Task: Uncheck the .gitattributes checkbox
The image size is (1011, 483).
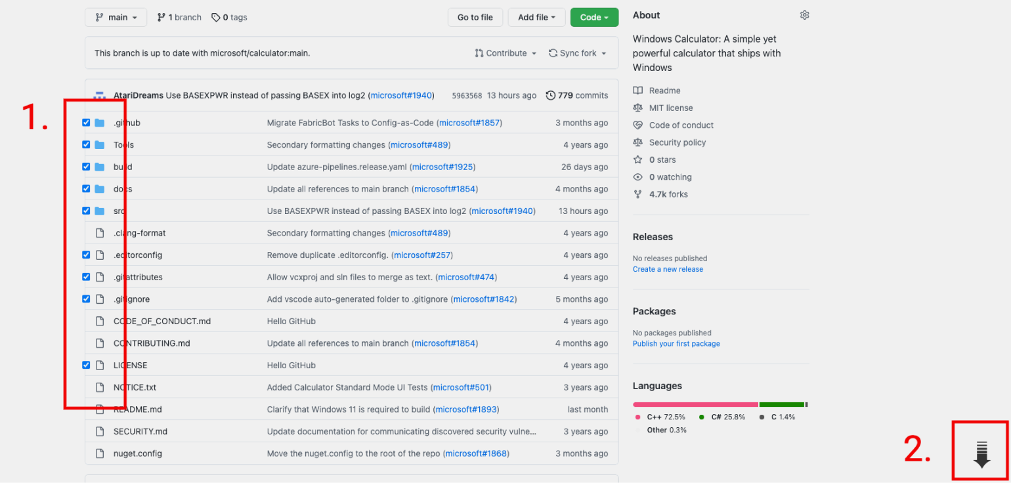Action: point(86,277)
